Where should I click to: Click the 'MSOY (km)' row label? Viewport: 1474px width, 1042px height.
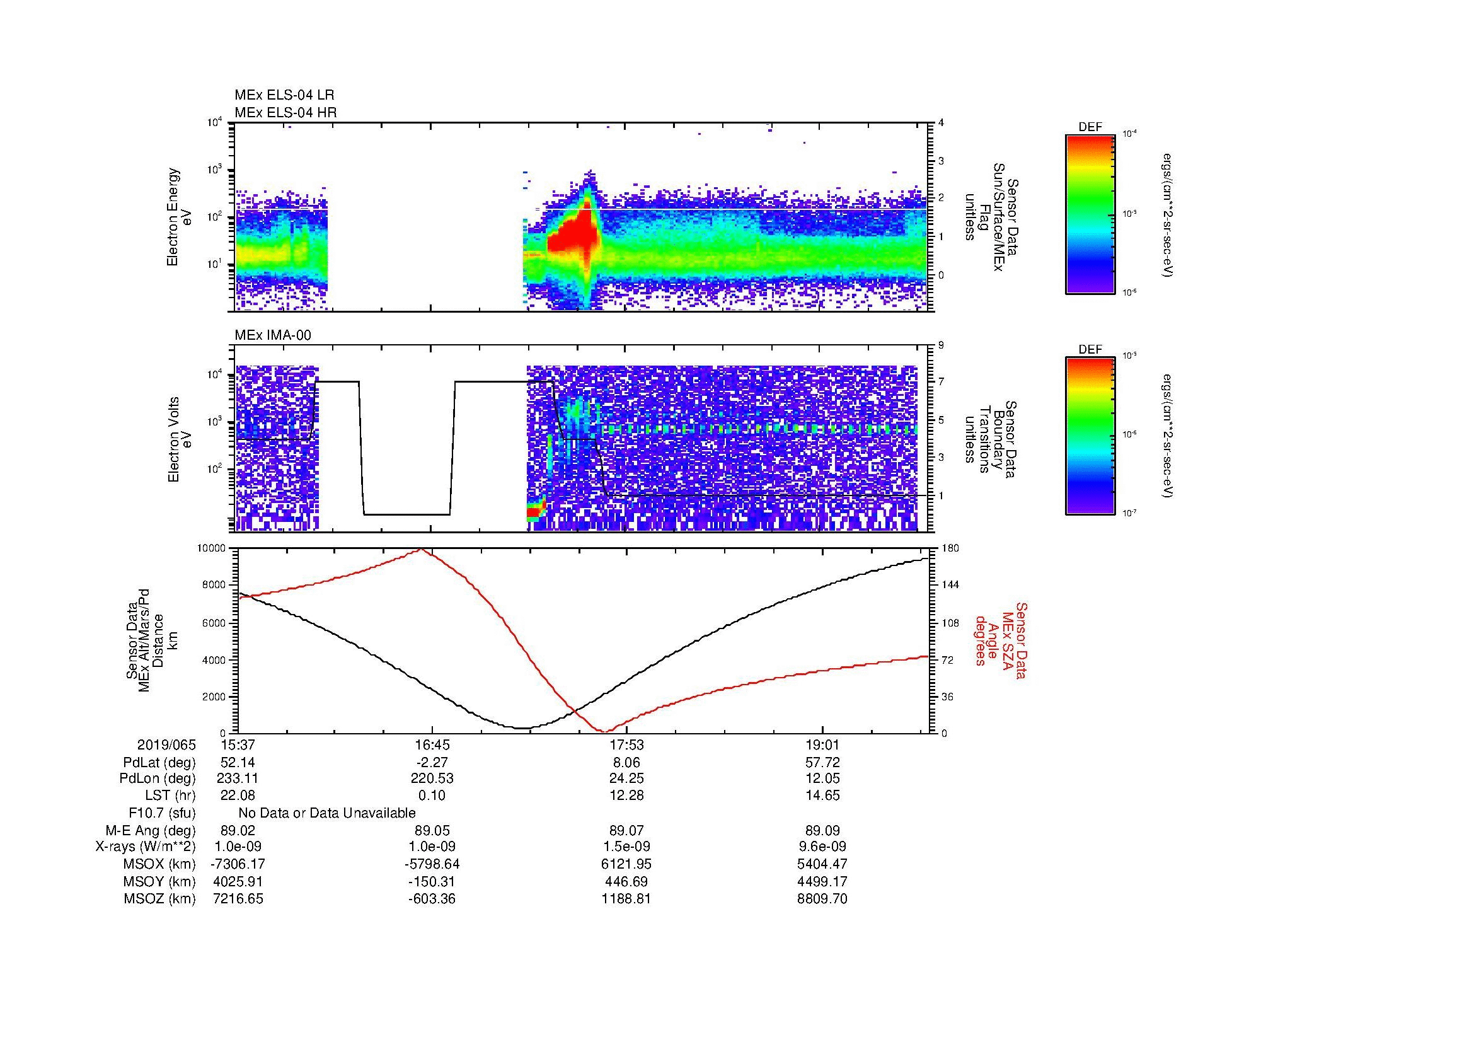[159, 881]
